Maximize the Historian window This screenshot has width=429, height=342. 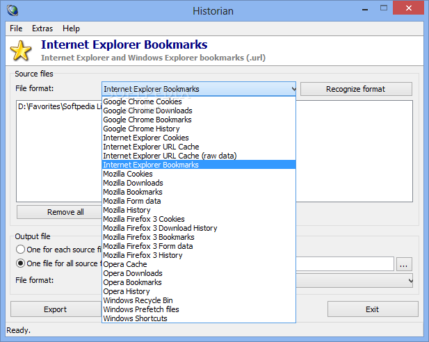coord(384,8)
